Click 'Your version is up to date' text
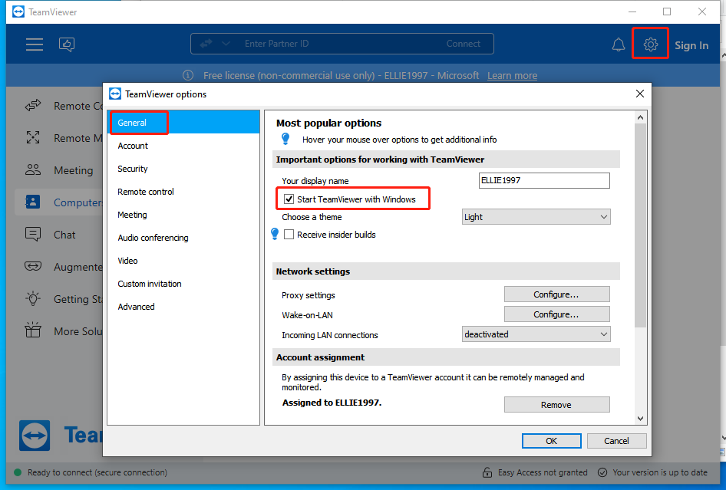Image resolution: width=726 pixels, height=490 pixels. point(660,472)
